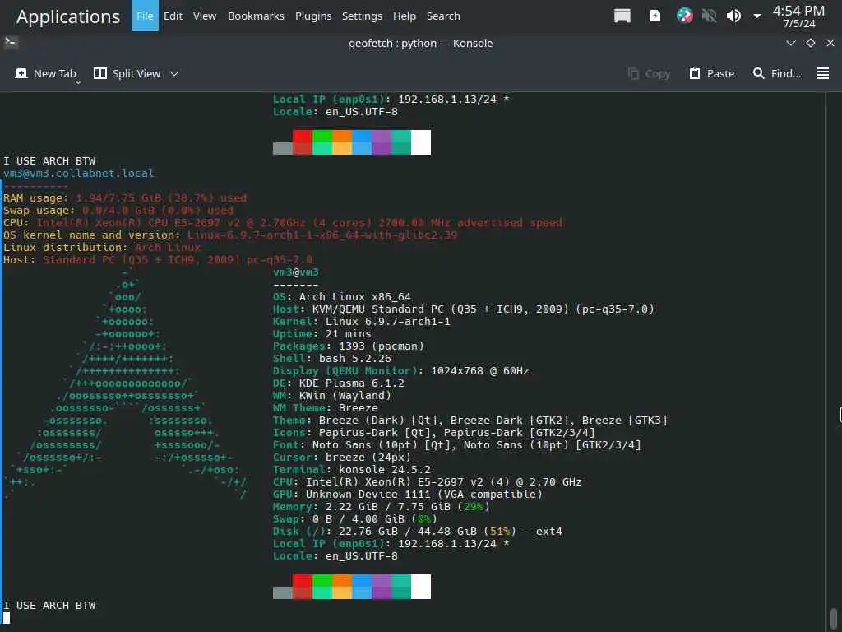Expand the New Tab dropdown arrow
Screen dimensions: 842x632
[x=78, y=82]
